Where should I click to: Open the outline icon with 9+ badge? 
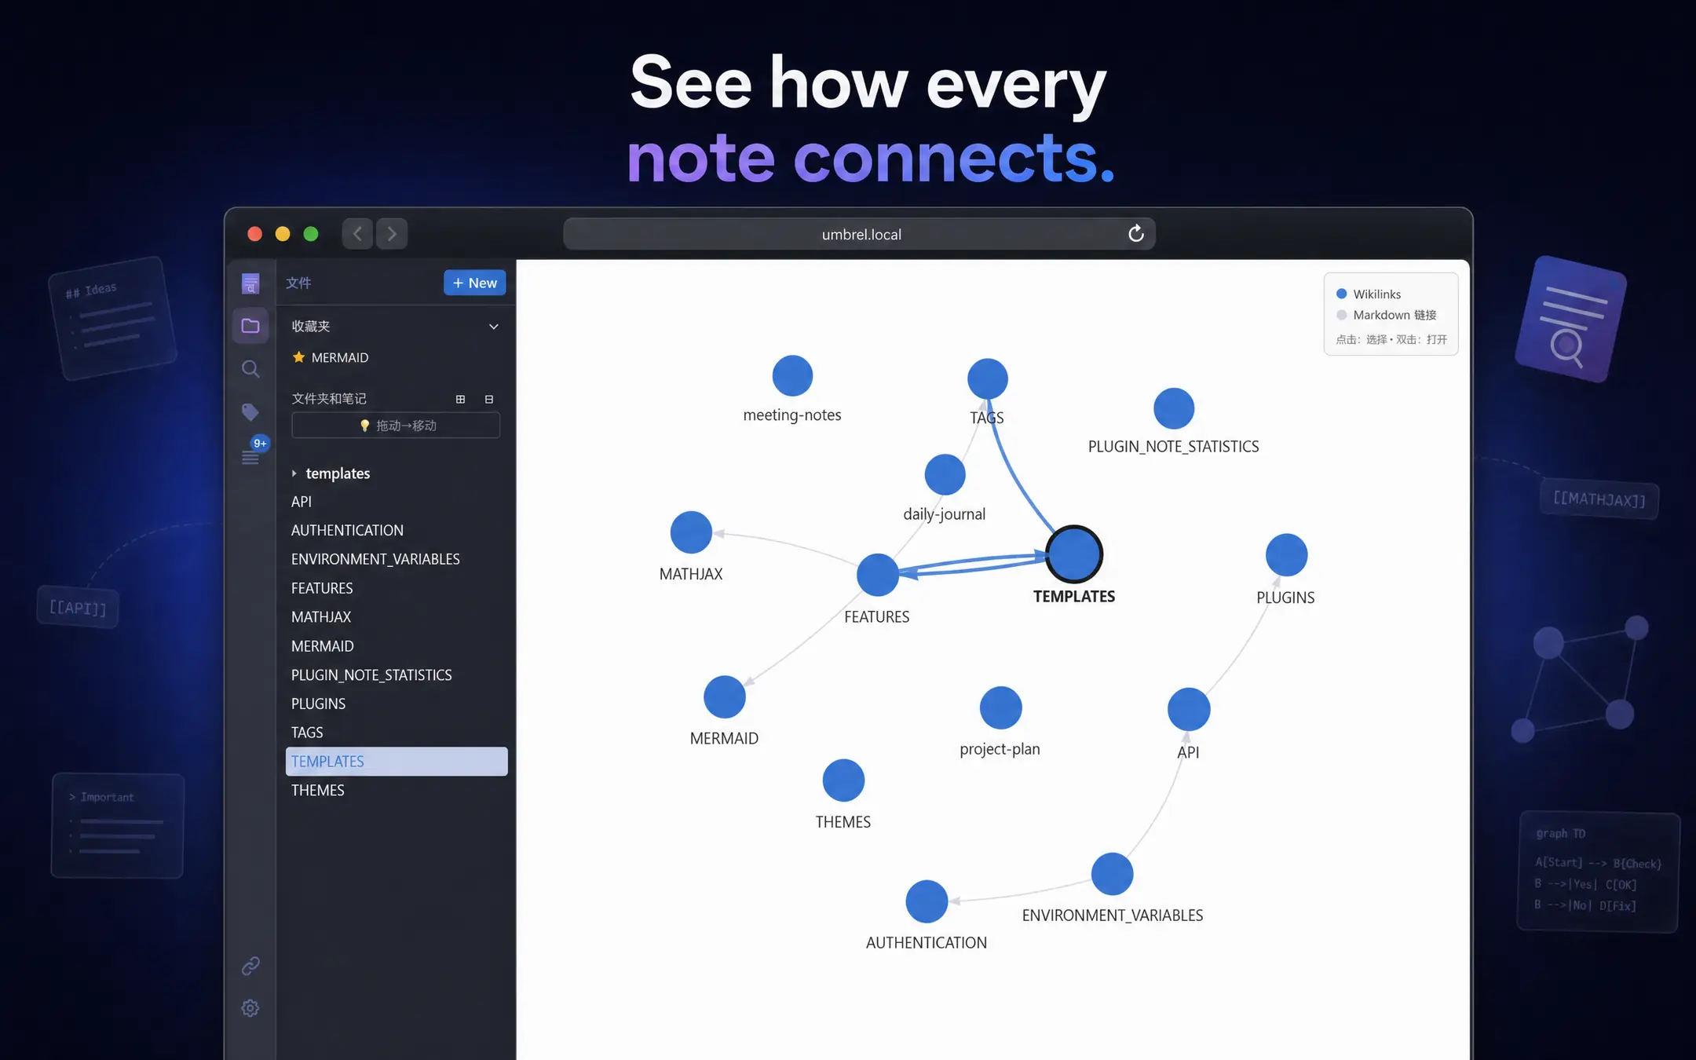point(251,455)
